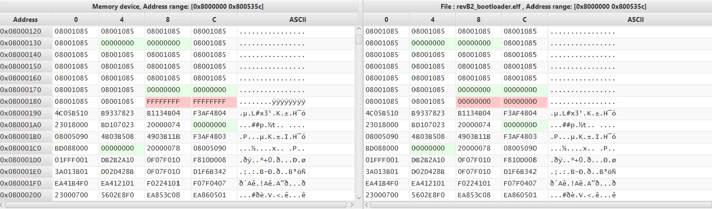Click the Address column header
The image size is (712, 209).
(25, 20)
